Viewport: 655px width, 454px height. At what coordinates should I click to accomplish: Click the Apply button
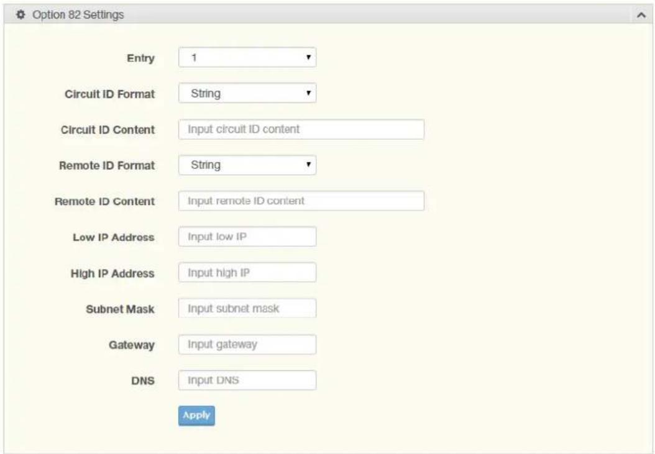(x=196, y=415)
